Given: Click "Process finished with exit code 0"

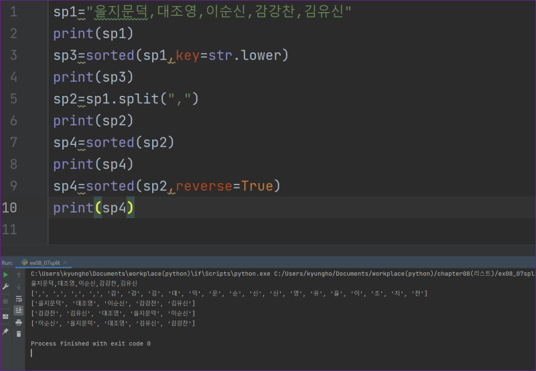Looking at the screenshot, I should (x=90, y=343).
